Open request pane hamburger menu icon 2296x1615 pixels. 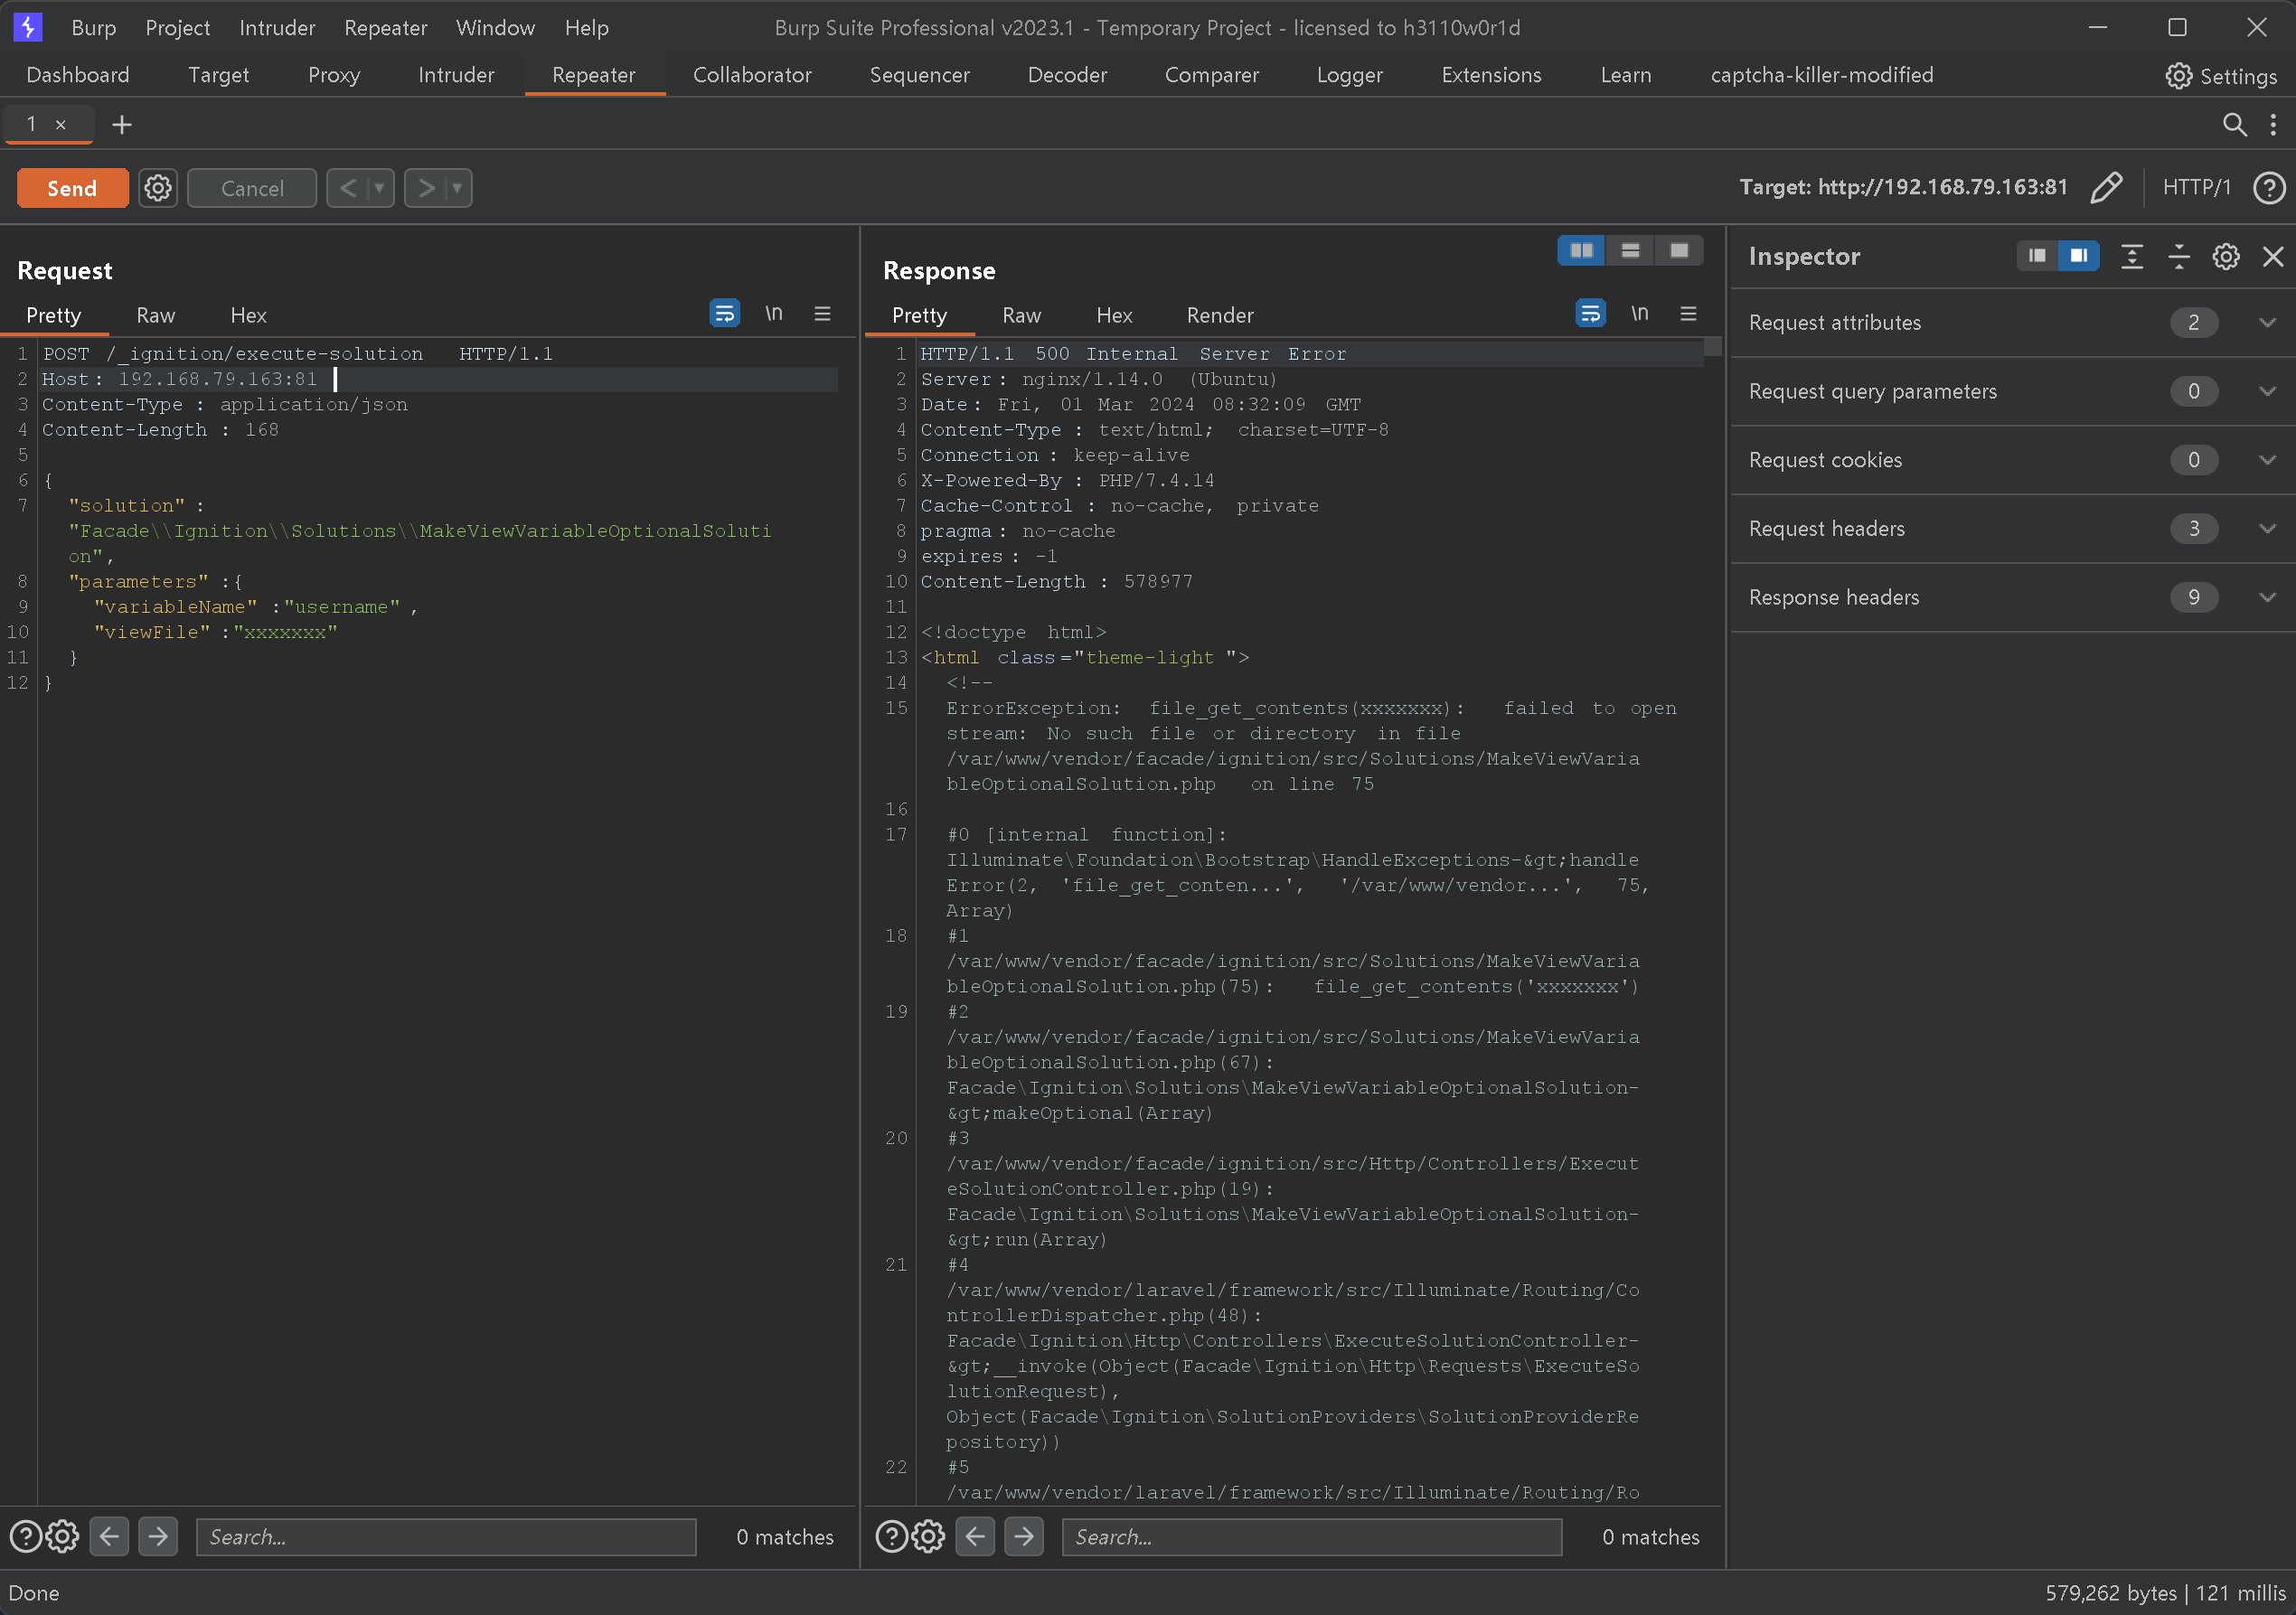point(822,314)
